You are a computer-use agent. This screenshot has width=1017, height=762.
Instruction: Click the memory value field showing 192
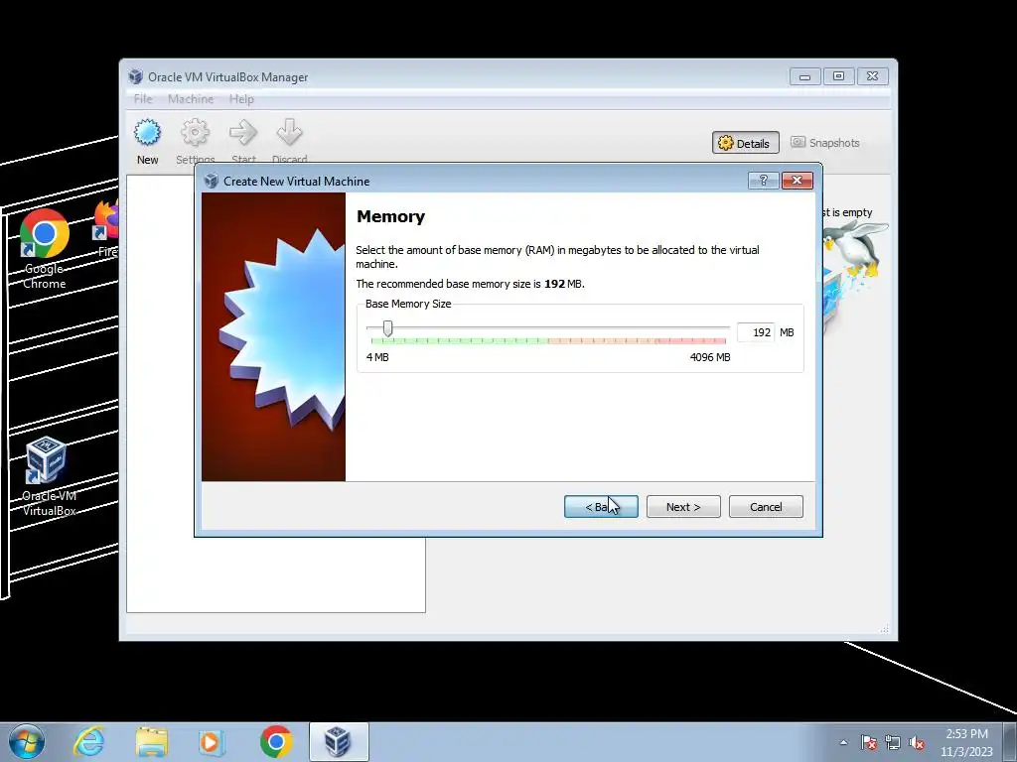756,332
